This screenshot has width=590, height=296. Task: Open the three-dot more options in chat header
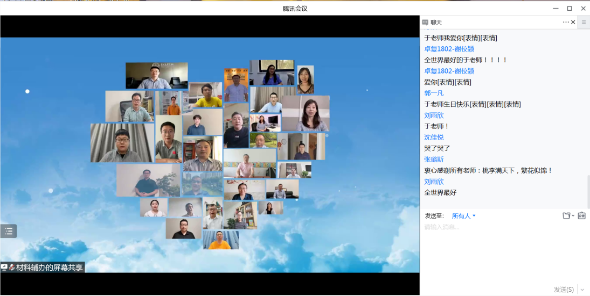click(565, 22)
